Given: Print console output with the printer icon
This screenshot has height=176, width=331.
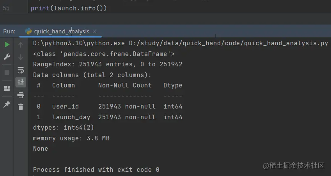Looking at the screenshot, I should [x=21, y=95].
